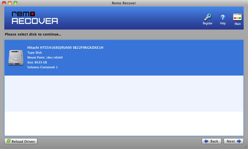Proceed with the Next button

[x=233, y=141]
